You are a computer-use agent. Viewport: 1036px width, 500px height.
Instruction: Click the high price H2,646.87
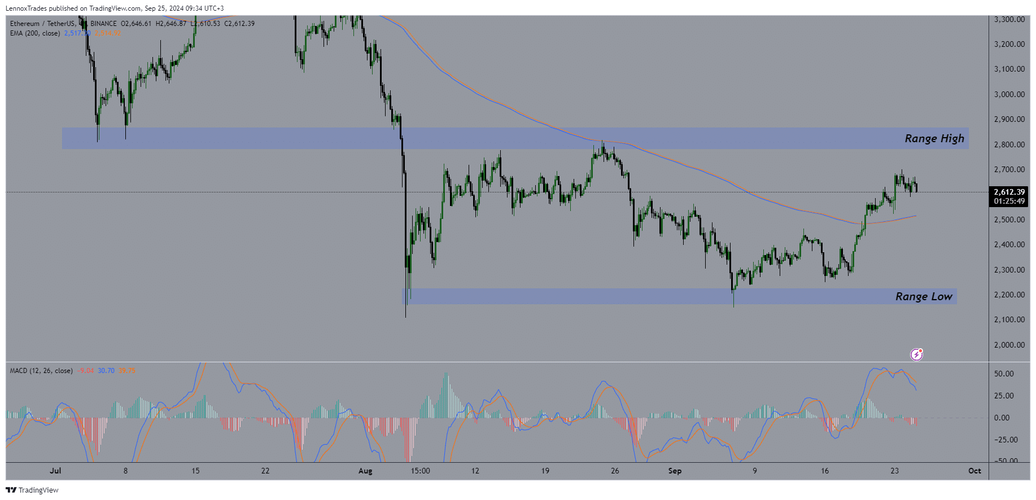(171, 24)
